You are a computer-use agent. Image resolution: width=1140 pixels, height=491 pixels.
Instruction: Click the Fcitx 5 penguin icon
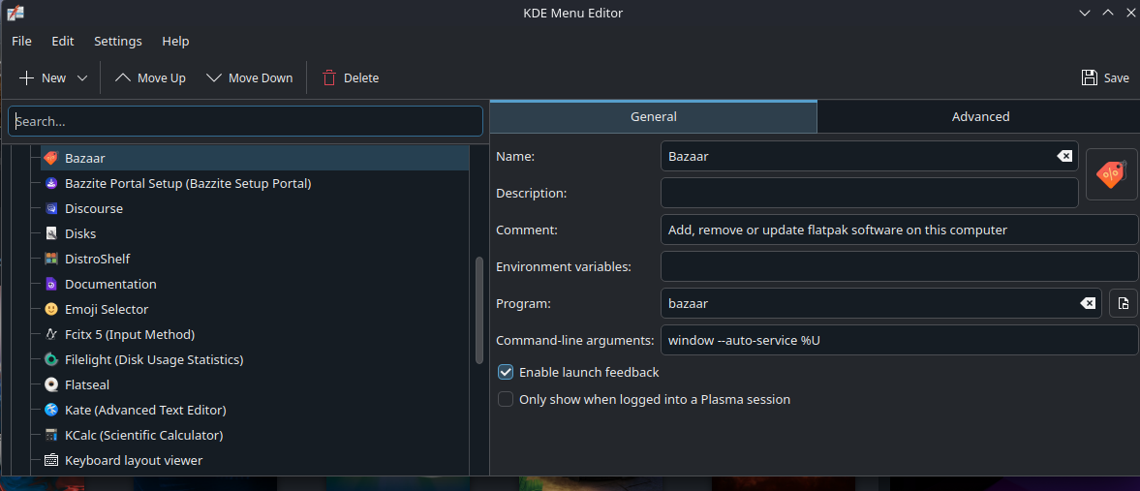click(x=51, y=335)
